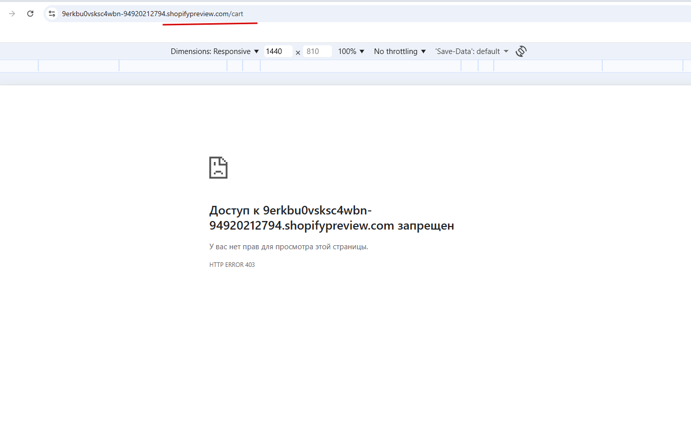691x443 pixels.
Task: Click the height field showing 810
Action: pos(317,51)
